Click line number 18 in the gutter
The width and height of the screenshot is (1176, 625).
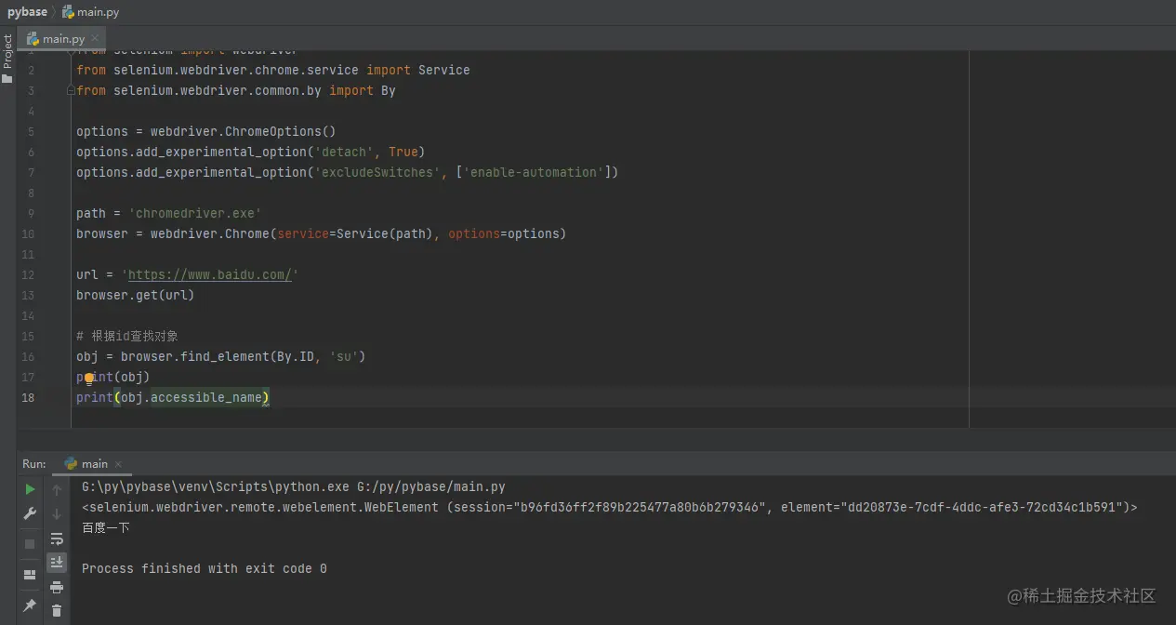click(28, 397)
